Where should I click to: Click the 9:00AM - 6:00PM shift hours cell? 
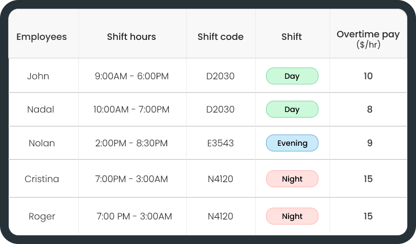[132, 76]
